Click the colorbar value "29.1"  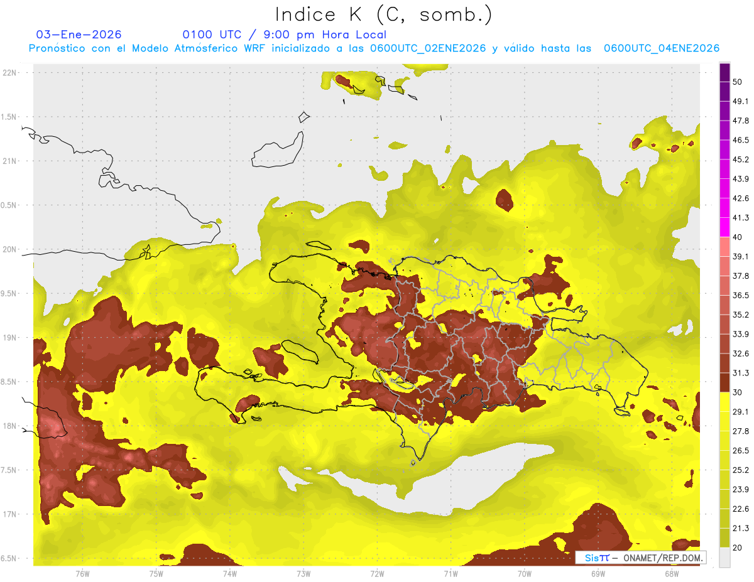(741, 412)
